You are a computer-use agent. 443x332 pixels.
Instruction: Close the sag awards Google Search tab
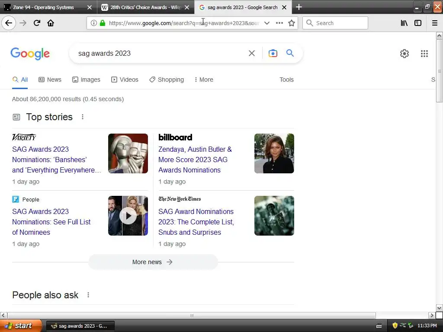coord(284,7)
